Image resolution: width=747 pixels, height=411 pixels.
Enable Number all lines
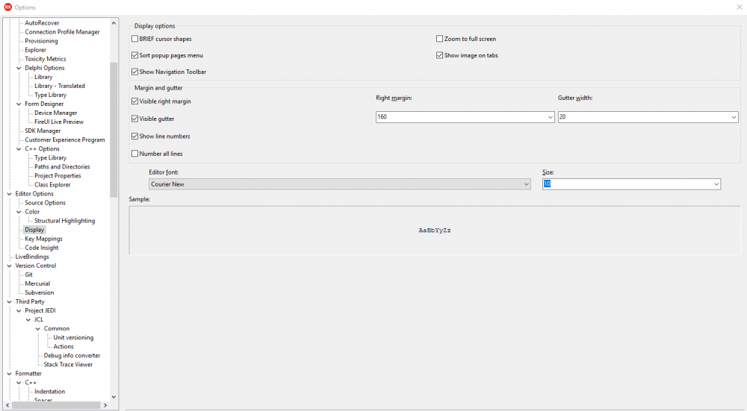point(134,154)
